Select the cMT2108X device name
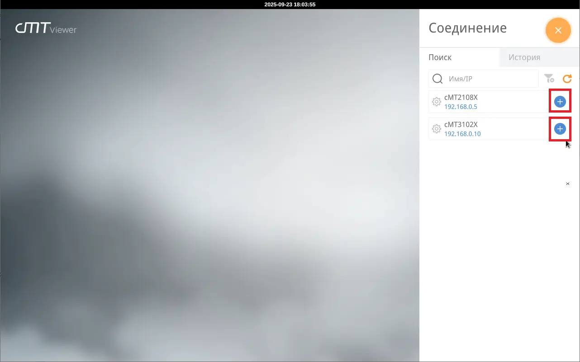 [461, 97]
